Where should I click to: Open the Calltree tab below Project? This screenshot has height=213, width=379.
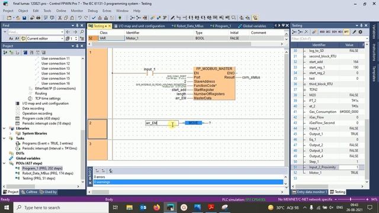point(29,192)
